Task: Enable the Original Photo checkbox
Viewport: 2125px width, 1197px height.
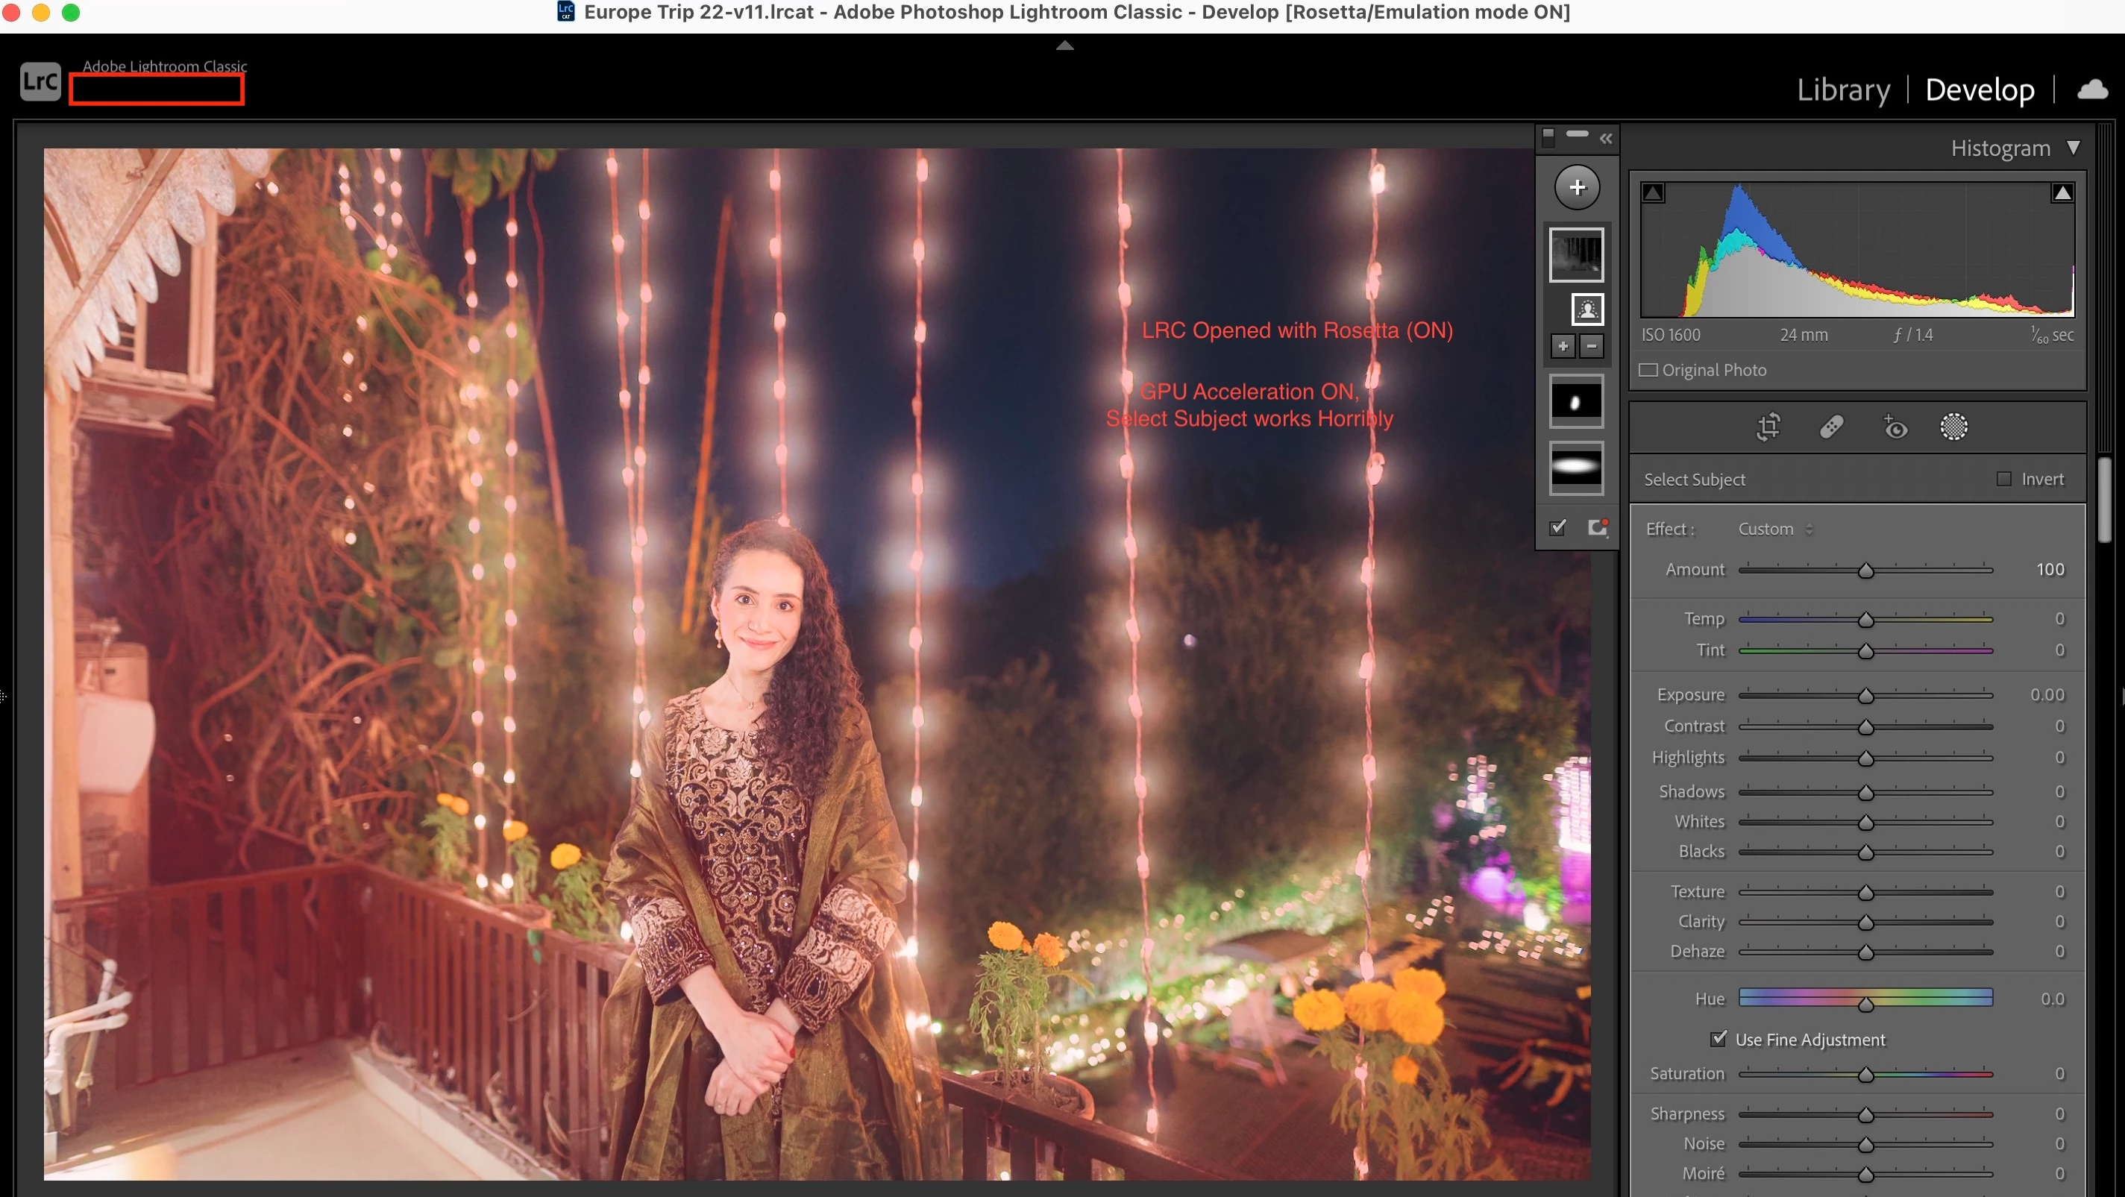Action: pos(1648,371)
